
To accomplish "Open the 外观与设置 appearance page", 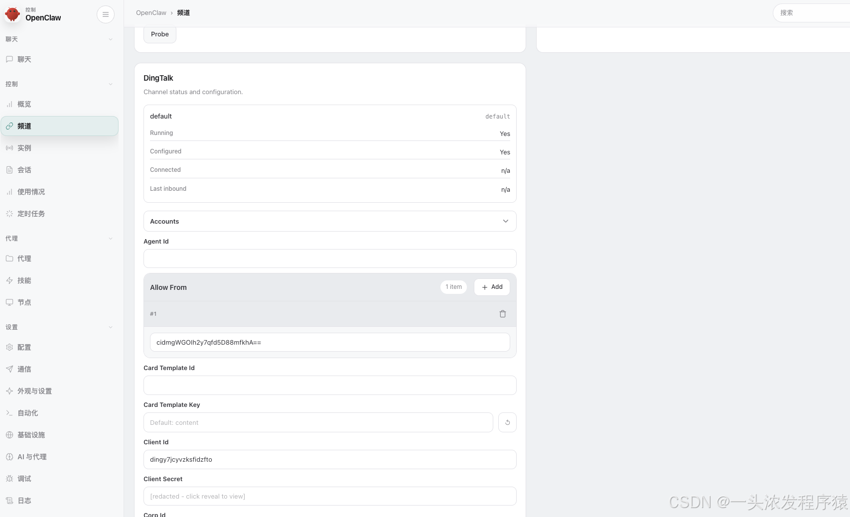I will point(59,391).
